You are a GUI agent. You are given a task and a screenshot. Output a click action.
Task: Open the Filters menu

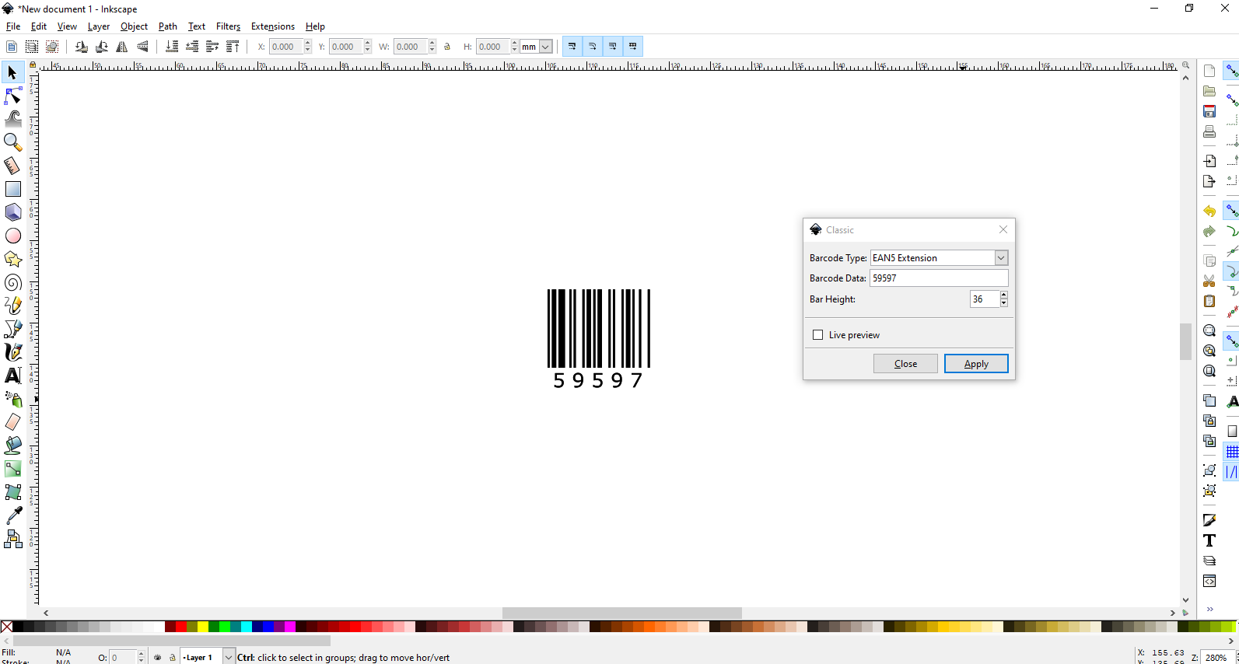(x=228, y=26)
